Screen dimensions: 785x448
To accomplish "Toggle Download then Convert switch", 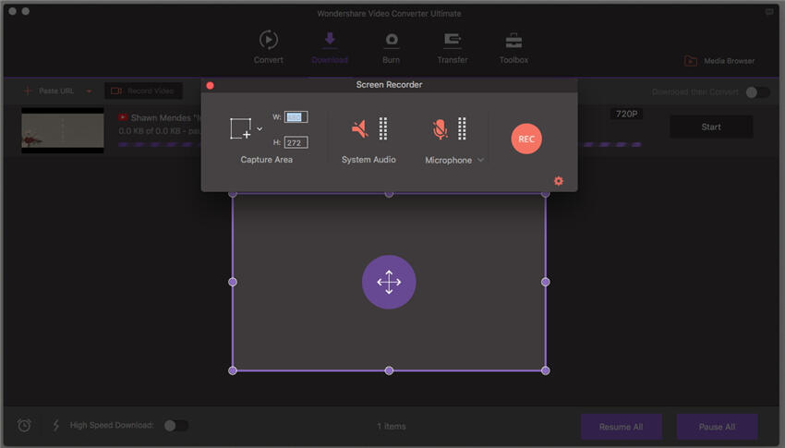I will (757, 92).
